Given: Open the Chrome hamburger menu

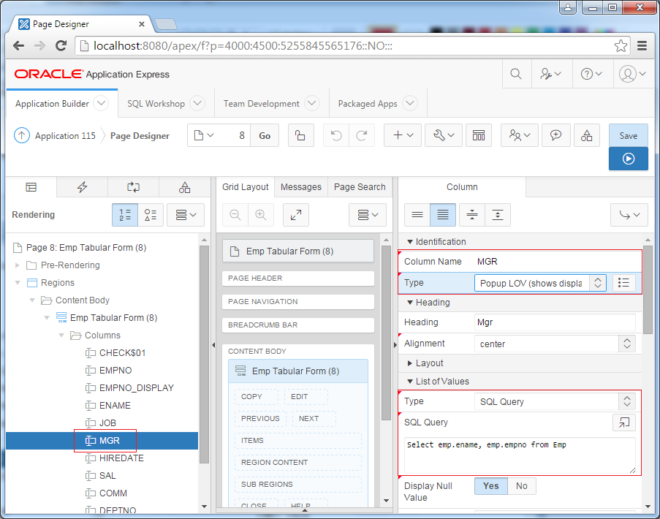Looking at the screenshot, I should [642, 46].
